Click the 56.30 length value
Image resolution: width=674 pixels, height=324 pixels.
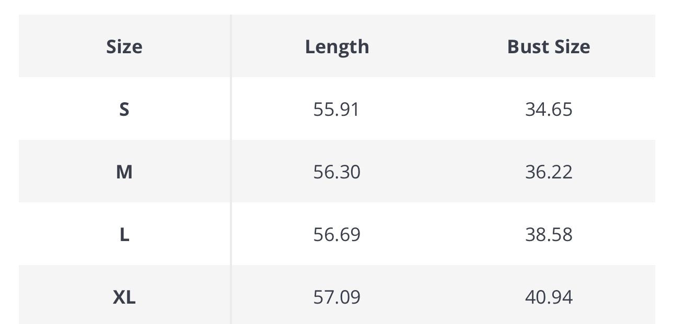336,172
